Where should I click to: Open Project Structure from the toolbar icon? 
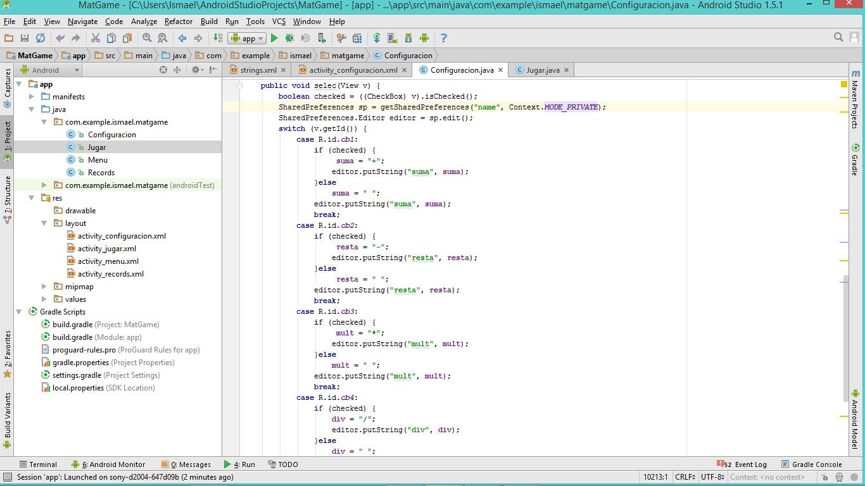pyautogui.click(x=357, y=38)
